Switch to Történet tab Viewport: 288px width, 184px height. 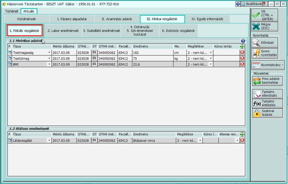pyautogui.click(x=12, y=11)
